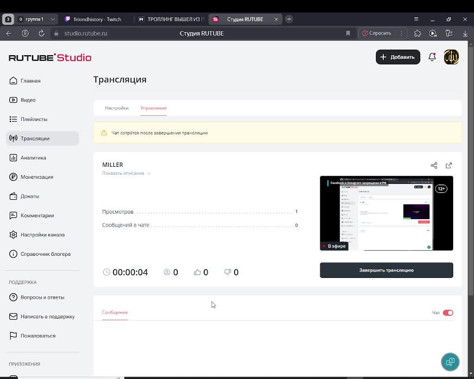Switch to firiondhistory - Twitch tab
Image resolution: width=474 pixels, height=379 pixels.
(94, 19)
